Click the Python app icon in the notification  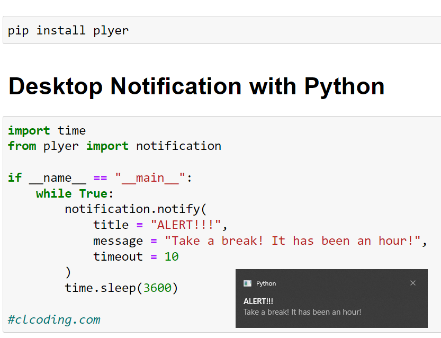tap(247, 283)
